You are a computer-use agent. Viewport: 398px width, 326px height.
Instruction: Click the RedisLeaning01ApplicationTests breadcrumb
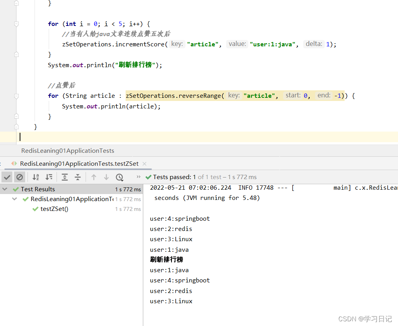(68, 151)
